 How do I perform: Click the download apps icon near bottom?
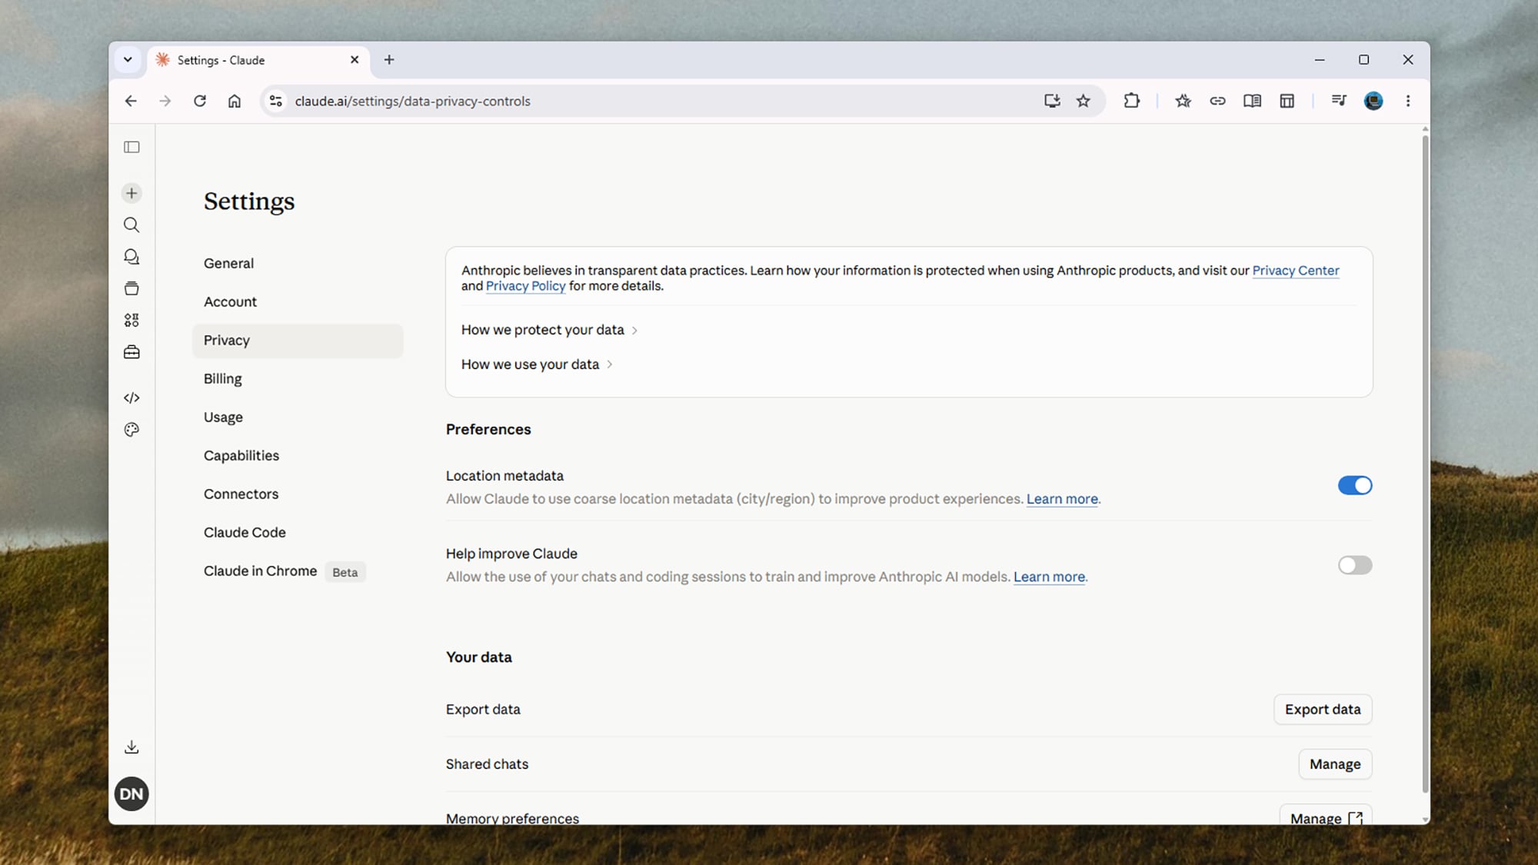[131, 747]
